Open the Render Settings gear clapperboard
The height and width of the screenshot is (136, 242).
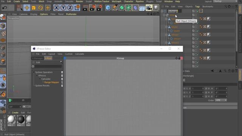click(99, 8)
